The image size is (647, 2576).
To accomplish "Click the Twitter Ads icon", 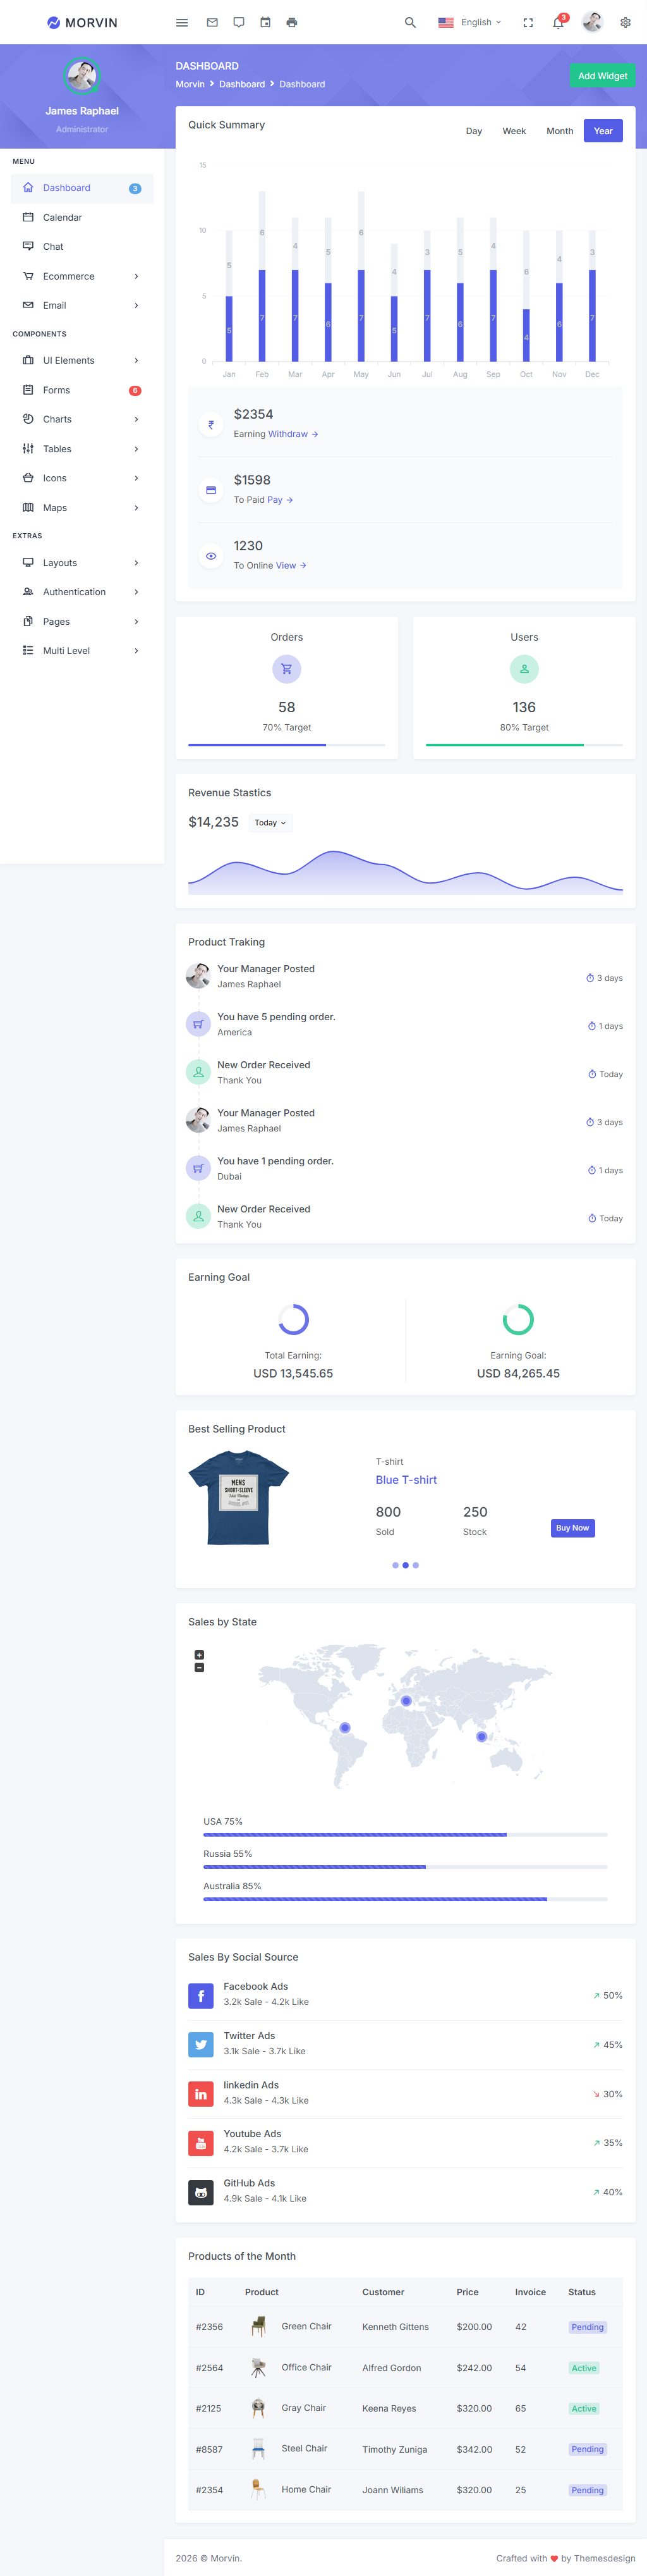I will point(201,2045).
